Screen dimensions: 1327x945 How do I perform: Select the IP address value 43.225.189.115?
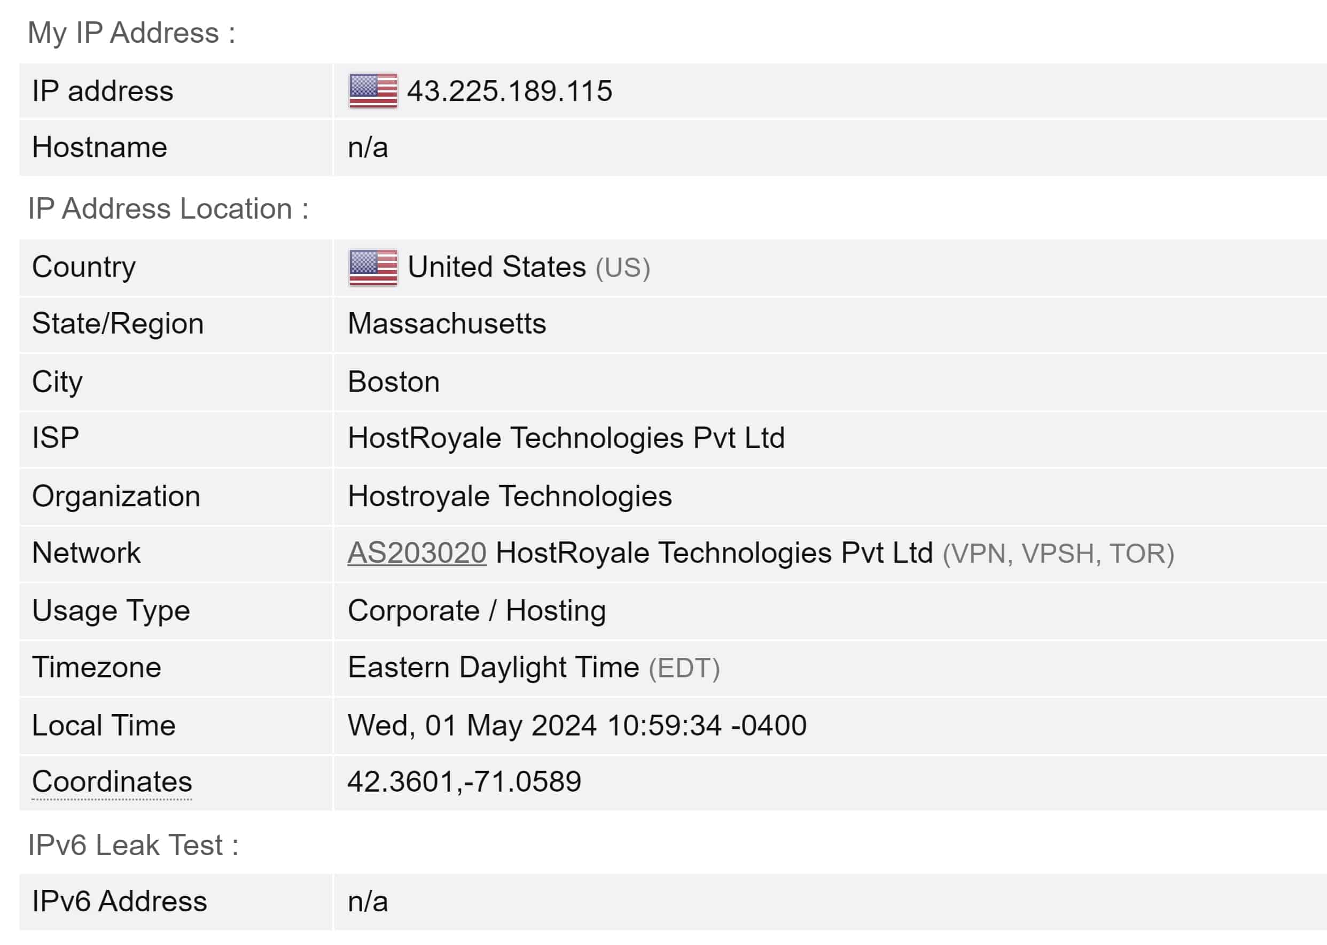pyautogui.click(x=510, y=91)
